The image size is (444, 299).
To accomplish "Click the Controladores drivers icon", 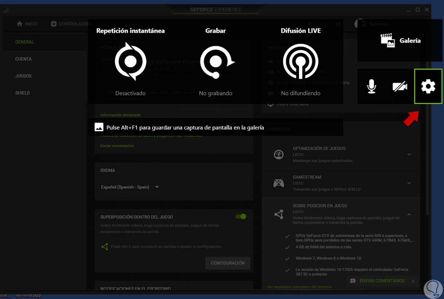I will (54, 24).
